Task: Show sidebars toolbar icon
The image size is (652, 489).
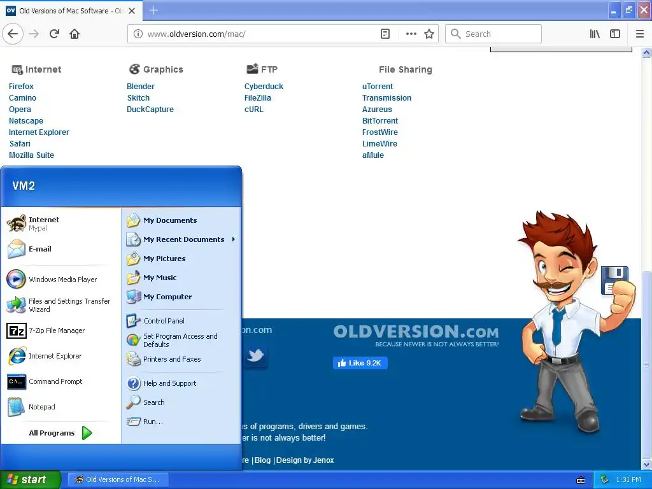Action: coord(615,34)
